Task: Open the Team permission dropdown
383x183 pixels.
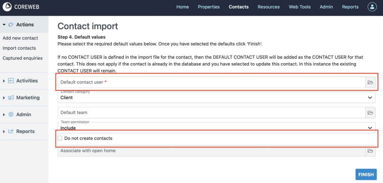Action: click(216, 127)
